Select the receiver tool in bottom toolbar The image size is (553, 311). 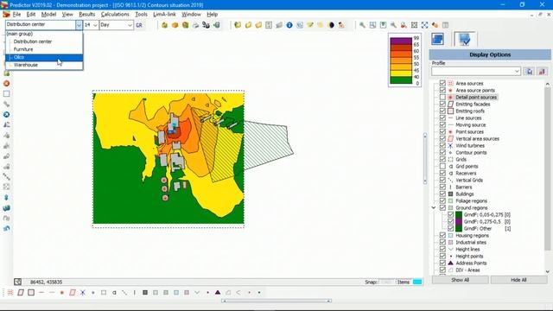tap(114, 292)
